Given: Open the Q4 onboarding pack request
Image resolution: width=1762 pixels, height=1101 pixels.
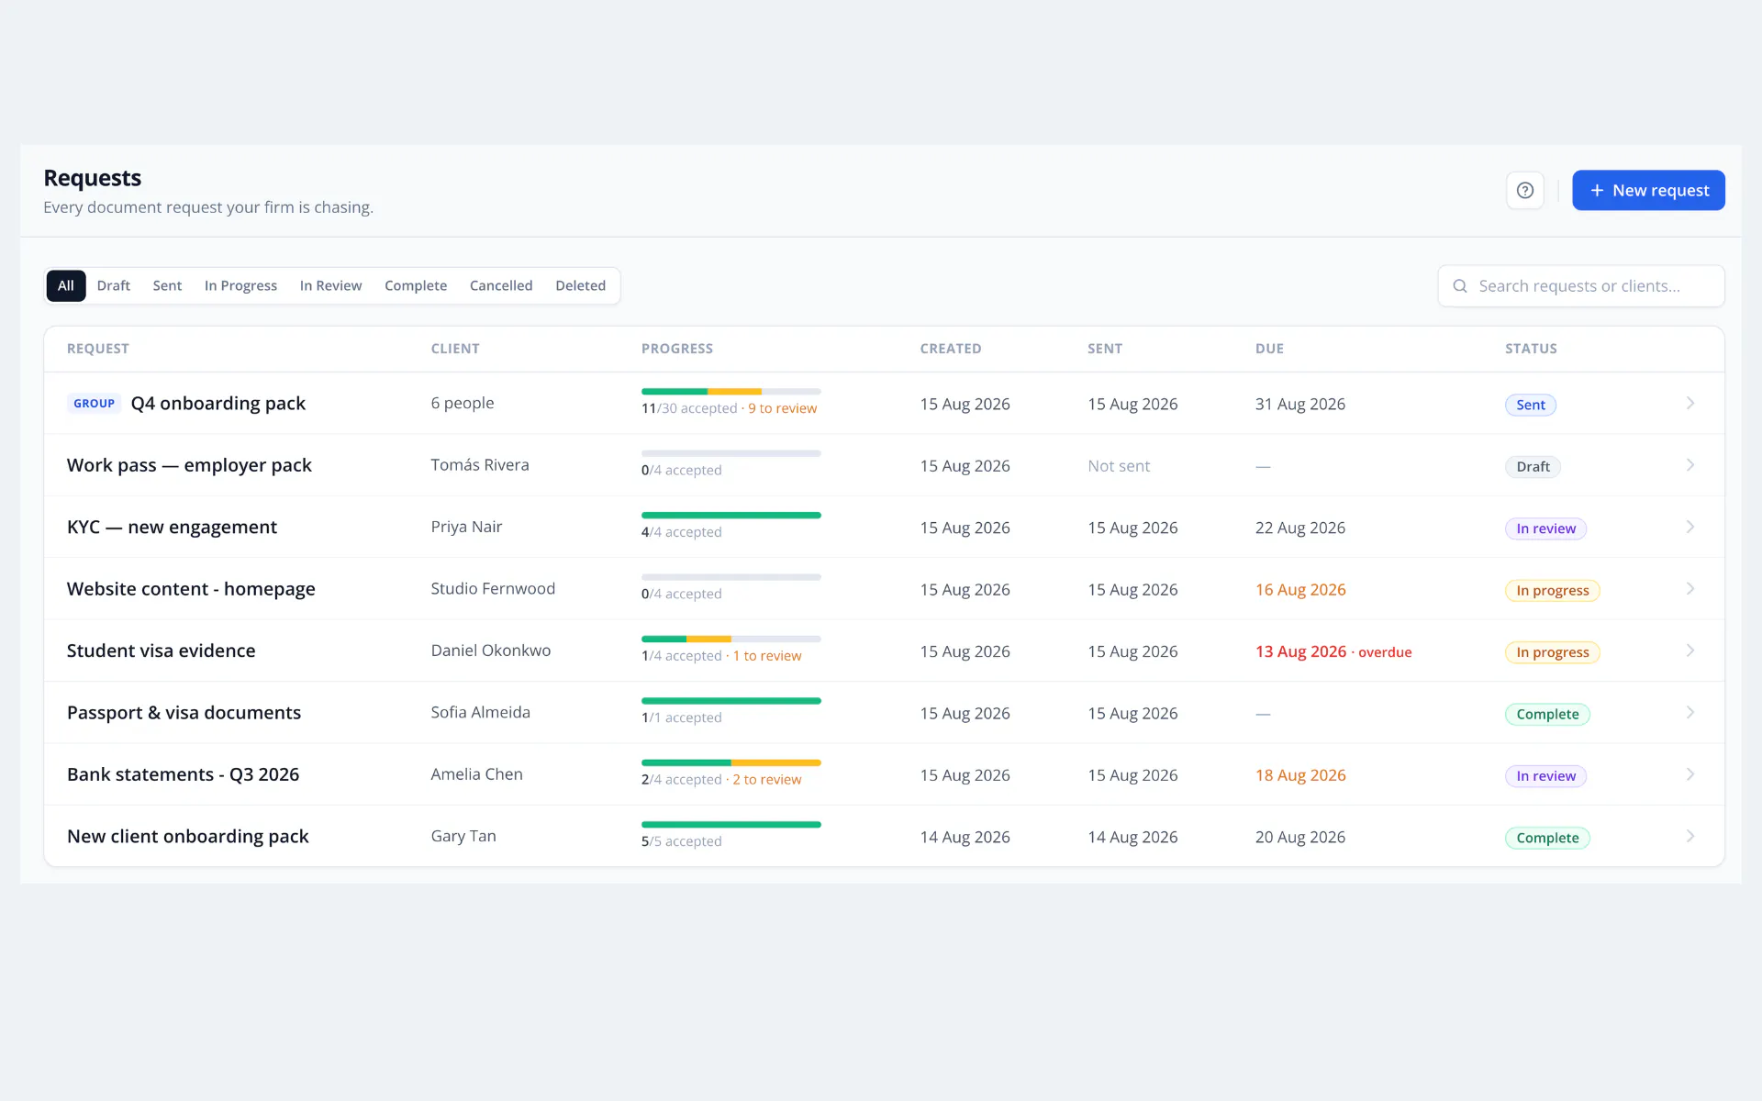Looking at the screenshot, I should 217,404.
